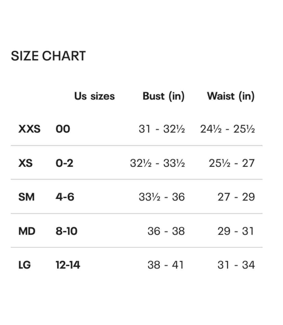Click bust measurement 33½ - 36
The image size is (283, 325).
162,197
